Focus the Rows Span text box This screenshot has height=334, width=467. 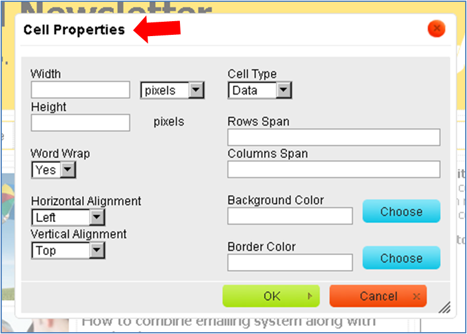pyautogui.click(x=334, y=137)
